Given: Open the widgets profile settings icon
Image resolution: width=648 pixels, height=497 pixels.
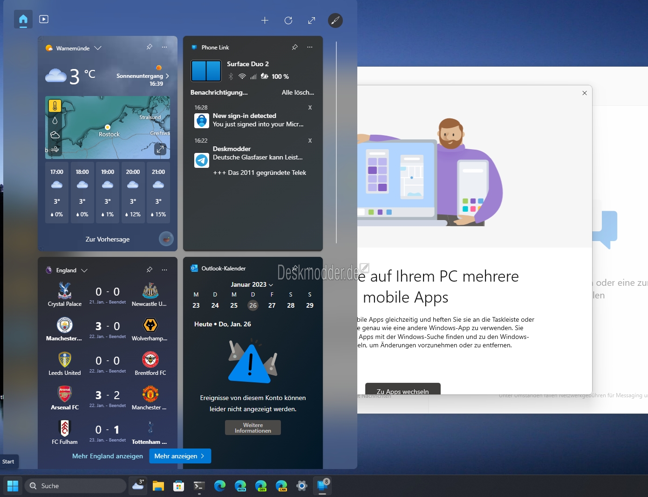Looking at the screenshot, I should 335,20.
